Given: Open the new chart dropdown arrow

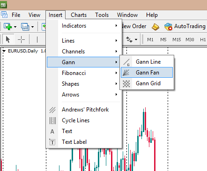Looking at the screenshot, I should coord(15,27).
